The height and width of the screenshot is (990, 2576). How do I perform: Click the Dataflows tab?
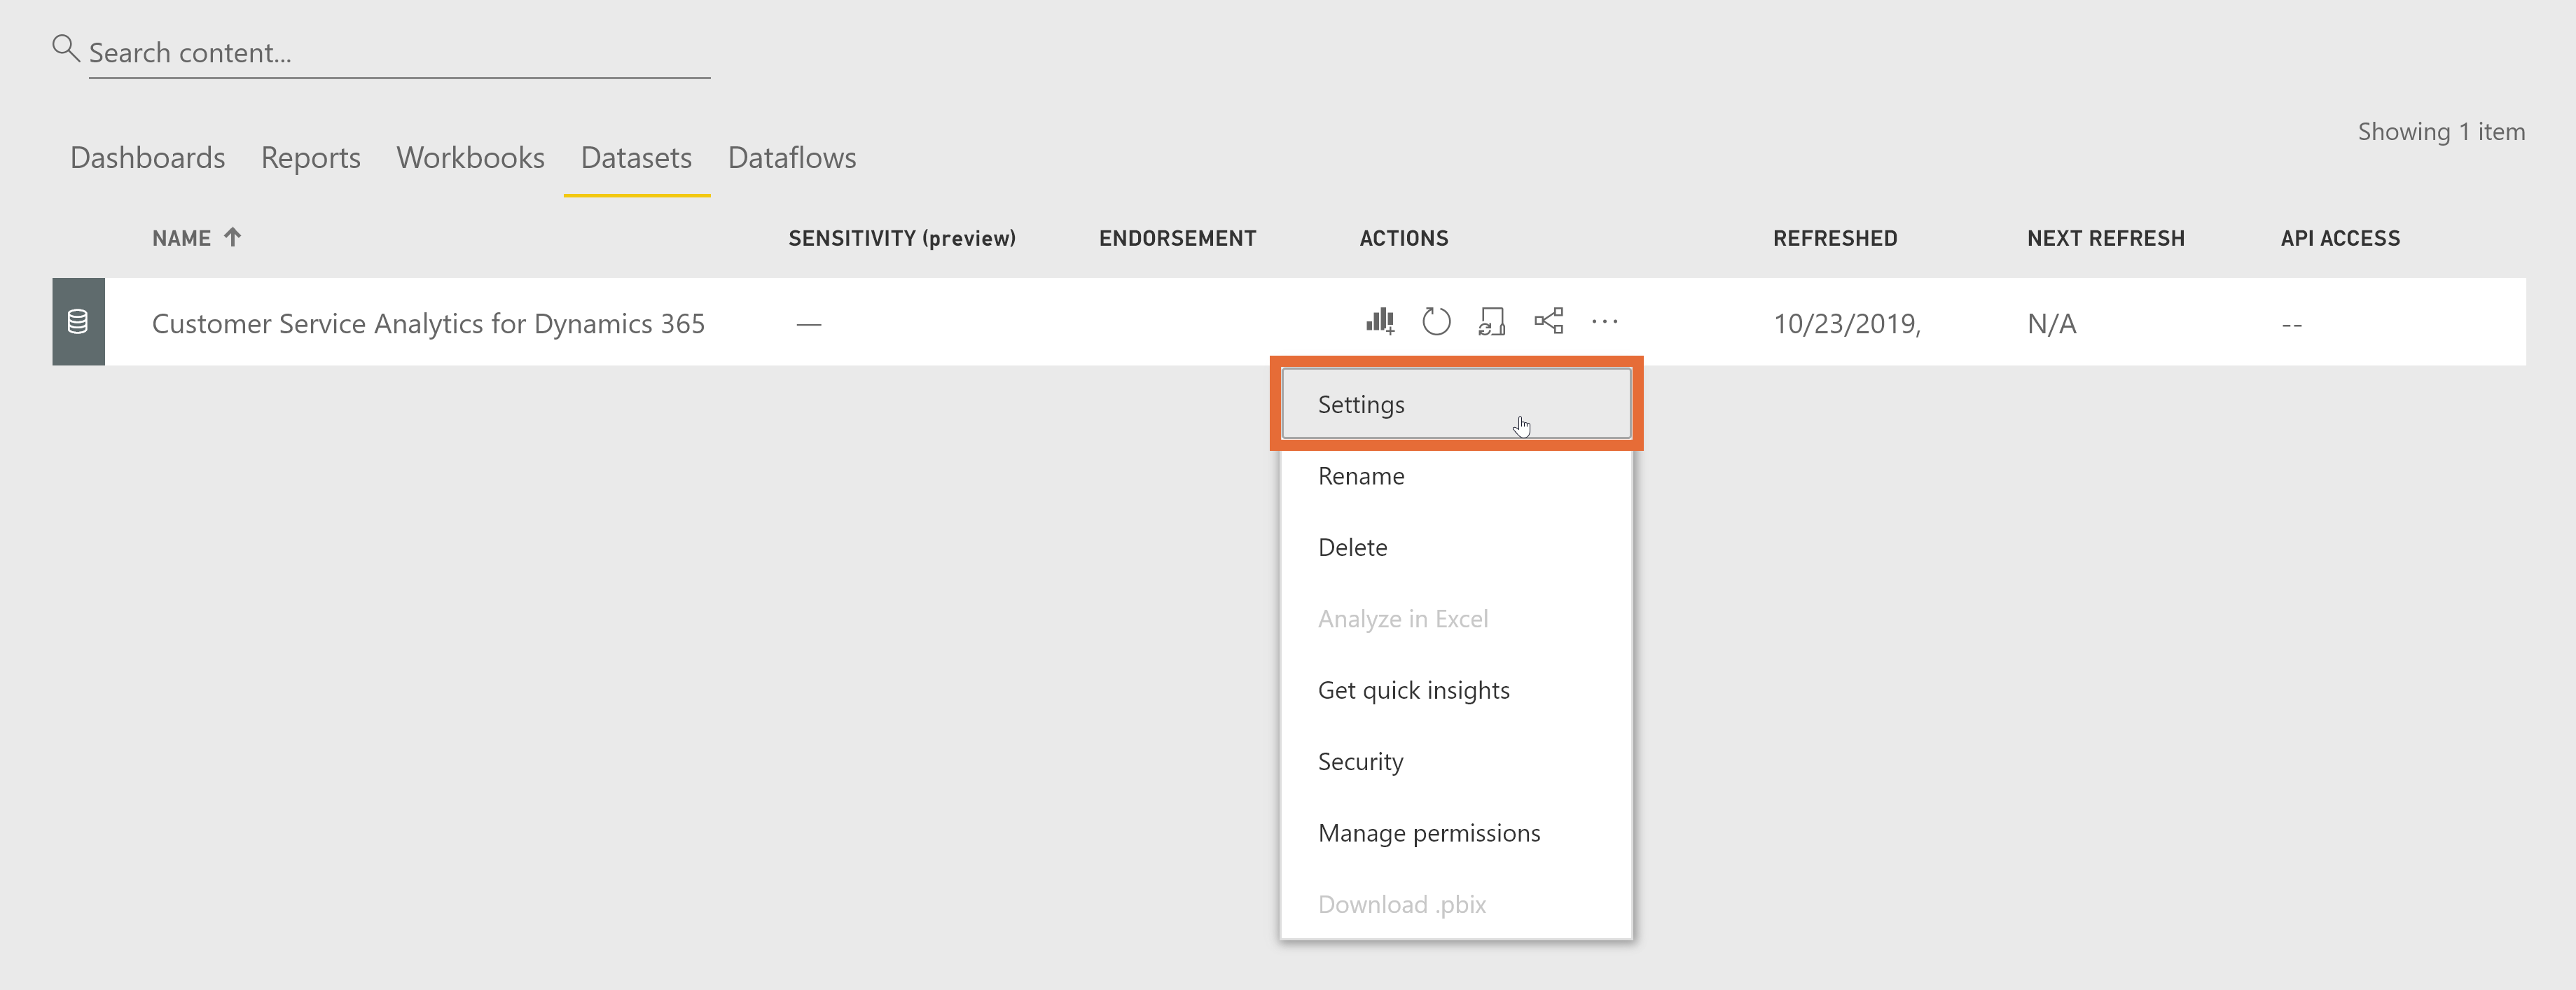point(790,158)
